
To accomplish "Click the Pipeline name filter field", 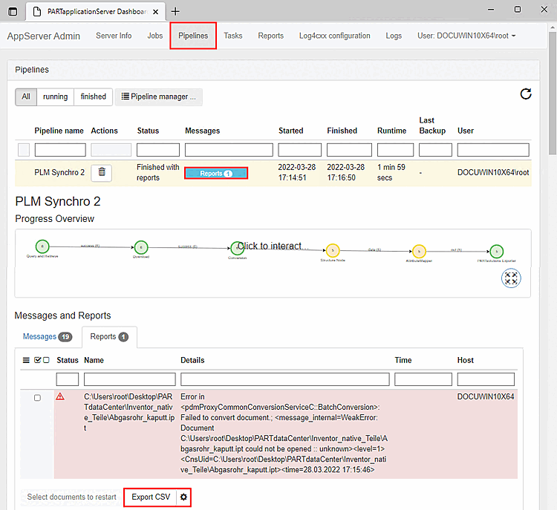I will click(x=60, y=150).
